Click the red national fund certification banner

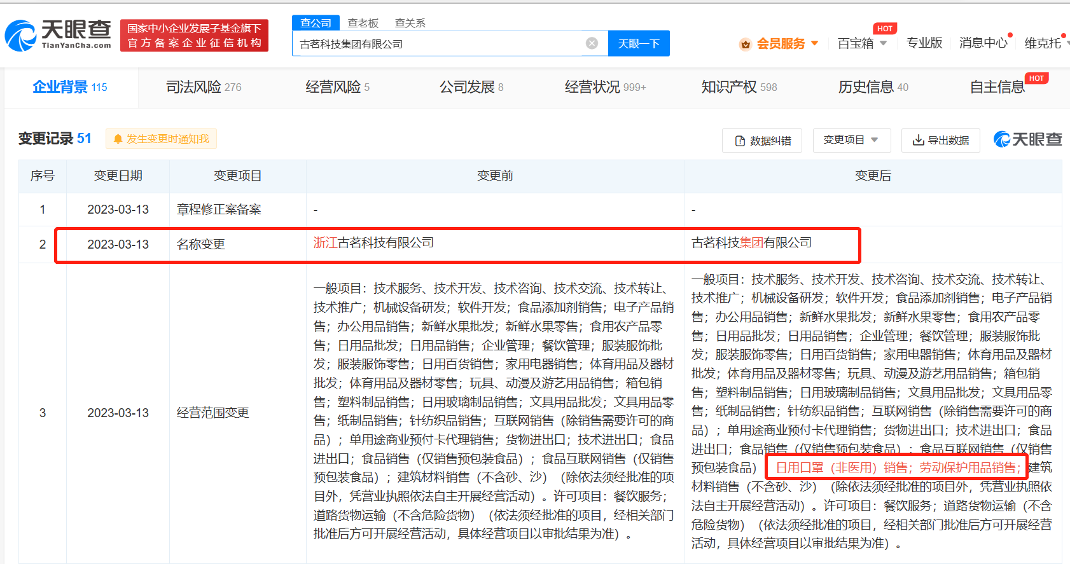point(194,36)
